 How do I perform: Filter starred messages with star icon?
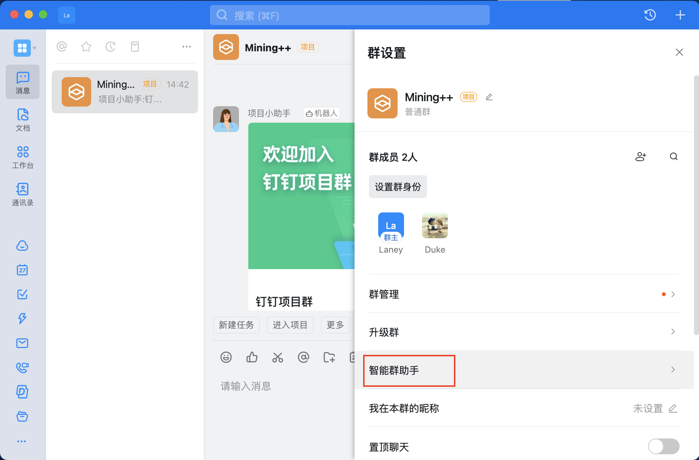point(86,47)
